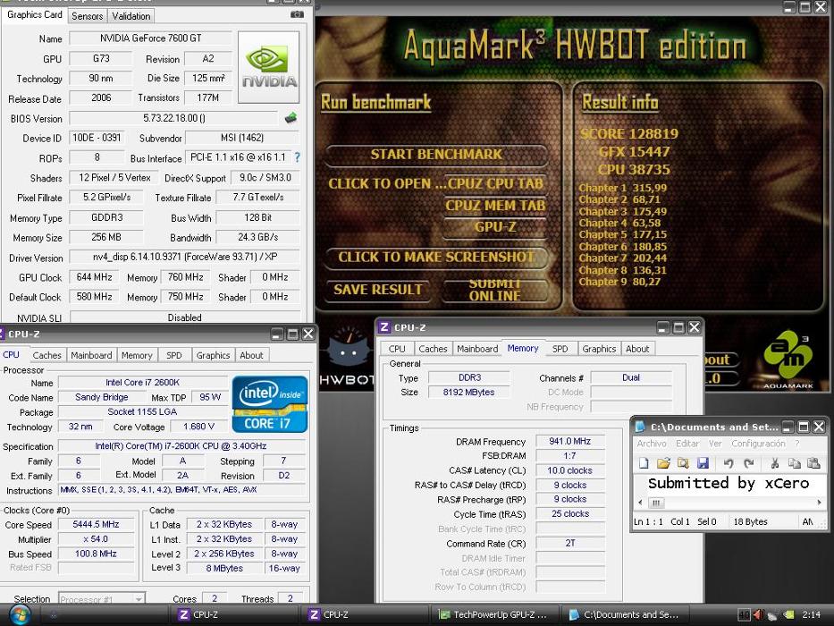
Task: Click the redo arrow icon in Notepad2
Action: click(749, 463)
